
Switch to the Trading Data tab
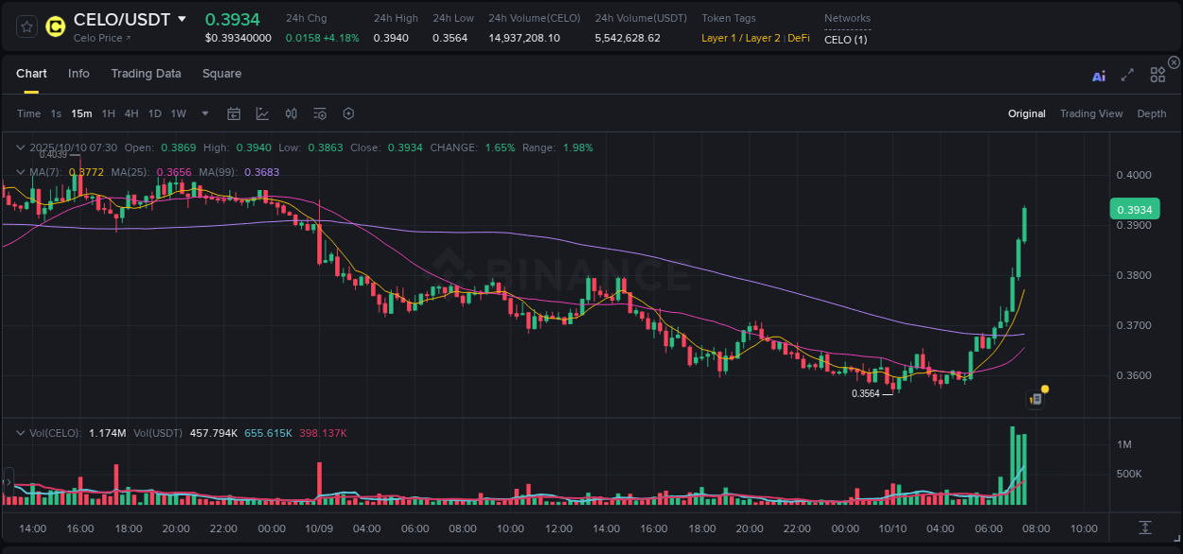146,73
